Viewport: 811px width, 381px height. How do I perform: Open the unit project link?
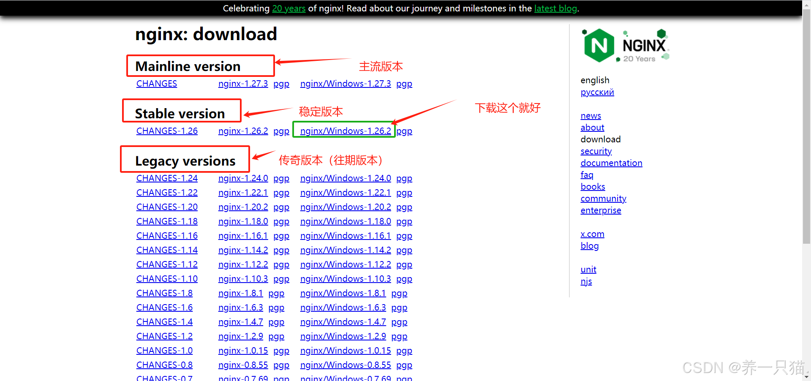coord(588,269)
